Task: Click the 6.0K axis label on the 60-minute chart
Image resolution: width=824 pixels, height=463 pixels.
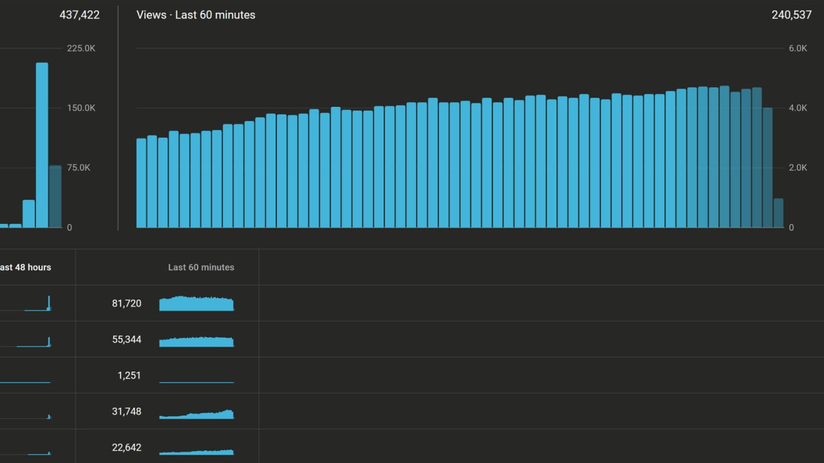Action: tap(798, 48)
